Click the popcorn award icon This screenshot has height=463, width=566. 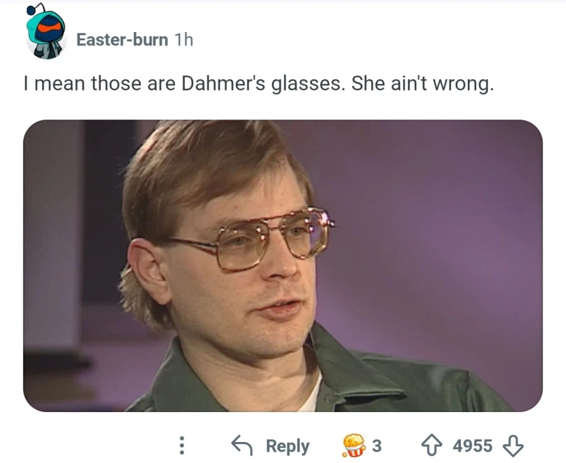coord(353,446)
